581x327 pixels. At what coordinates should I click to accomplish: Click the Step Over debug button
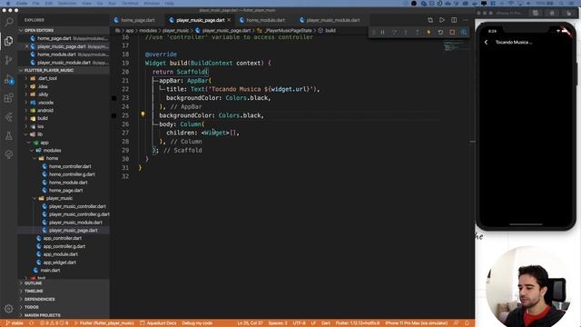[x=394, y=33]
